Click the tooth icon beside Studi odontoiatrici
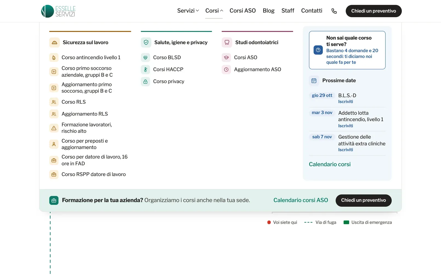The width and height of the screenshot is (441, 276). pyautogui.click(x=227, y=43)
